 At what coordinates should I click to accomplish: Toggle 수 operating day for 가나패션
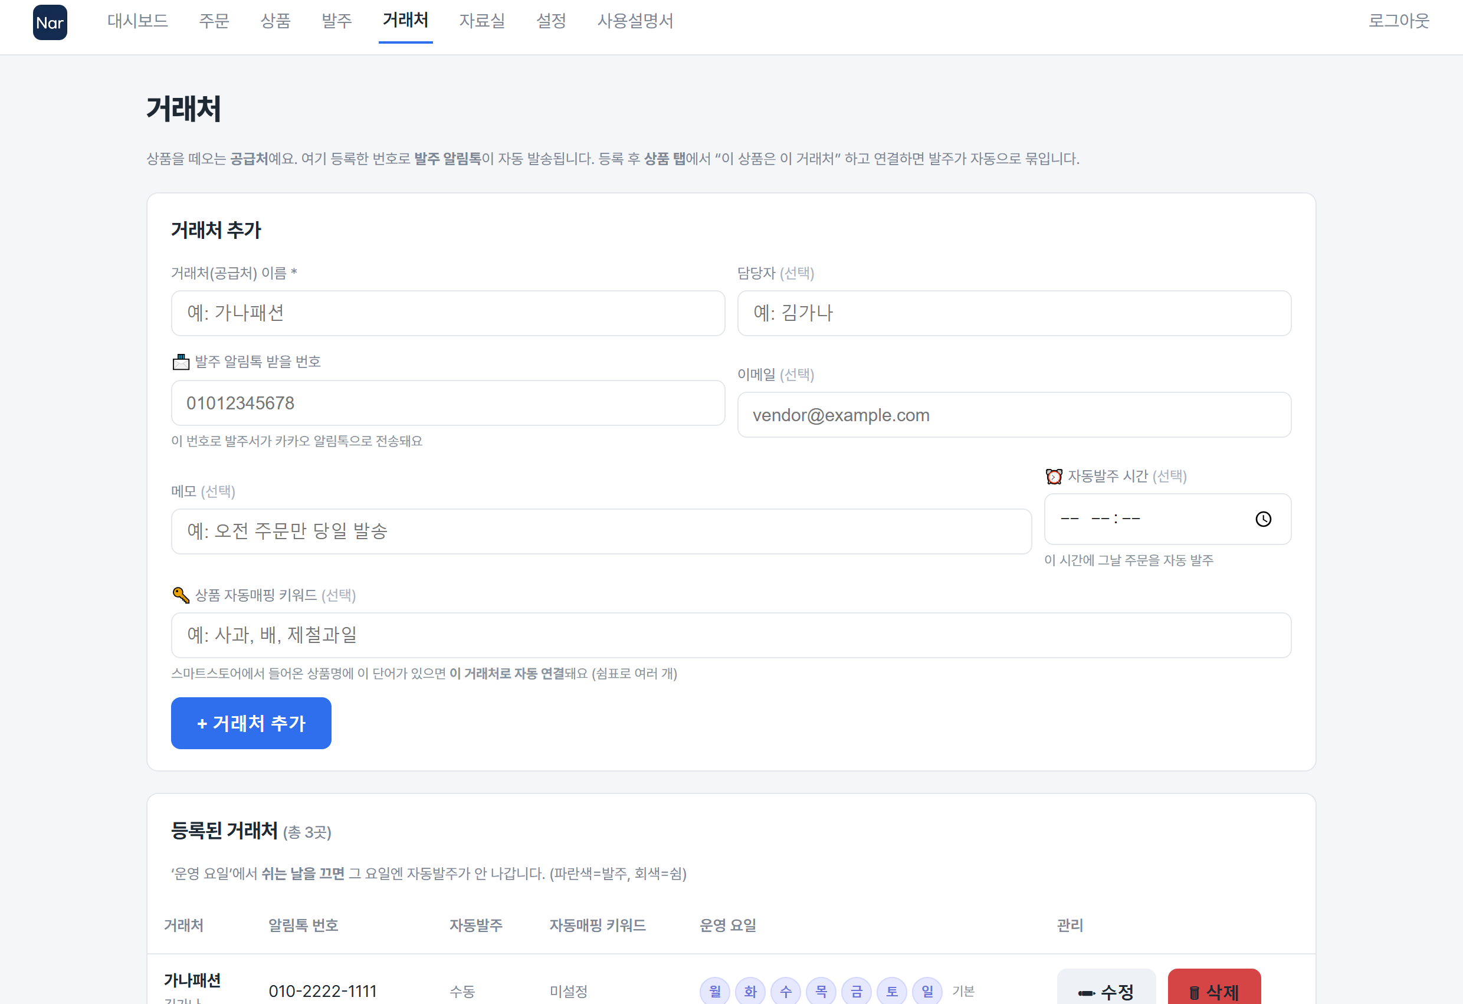click(786, 992)
